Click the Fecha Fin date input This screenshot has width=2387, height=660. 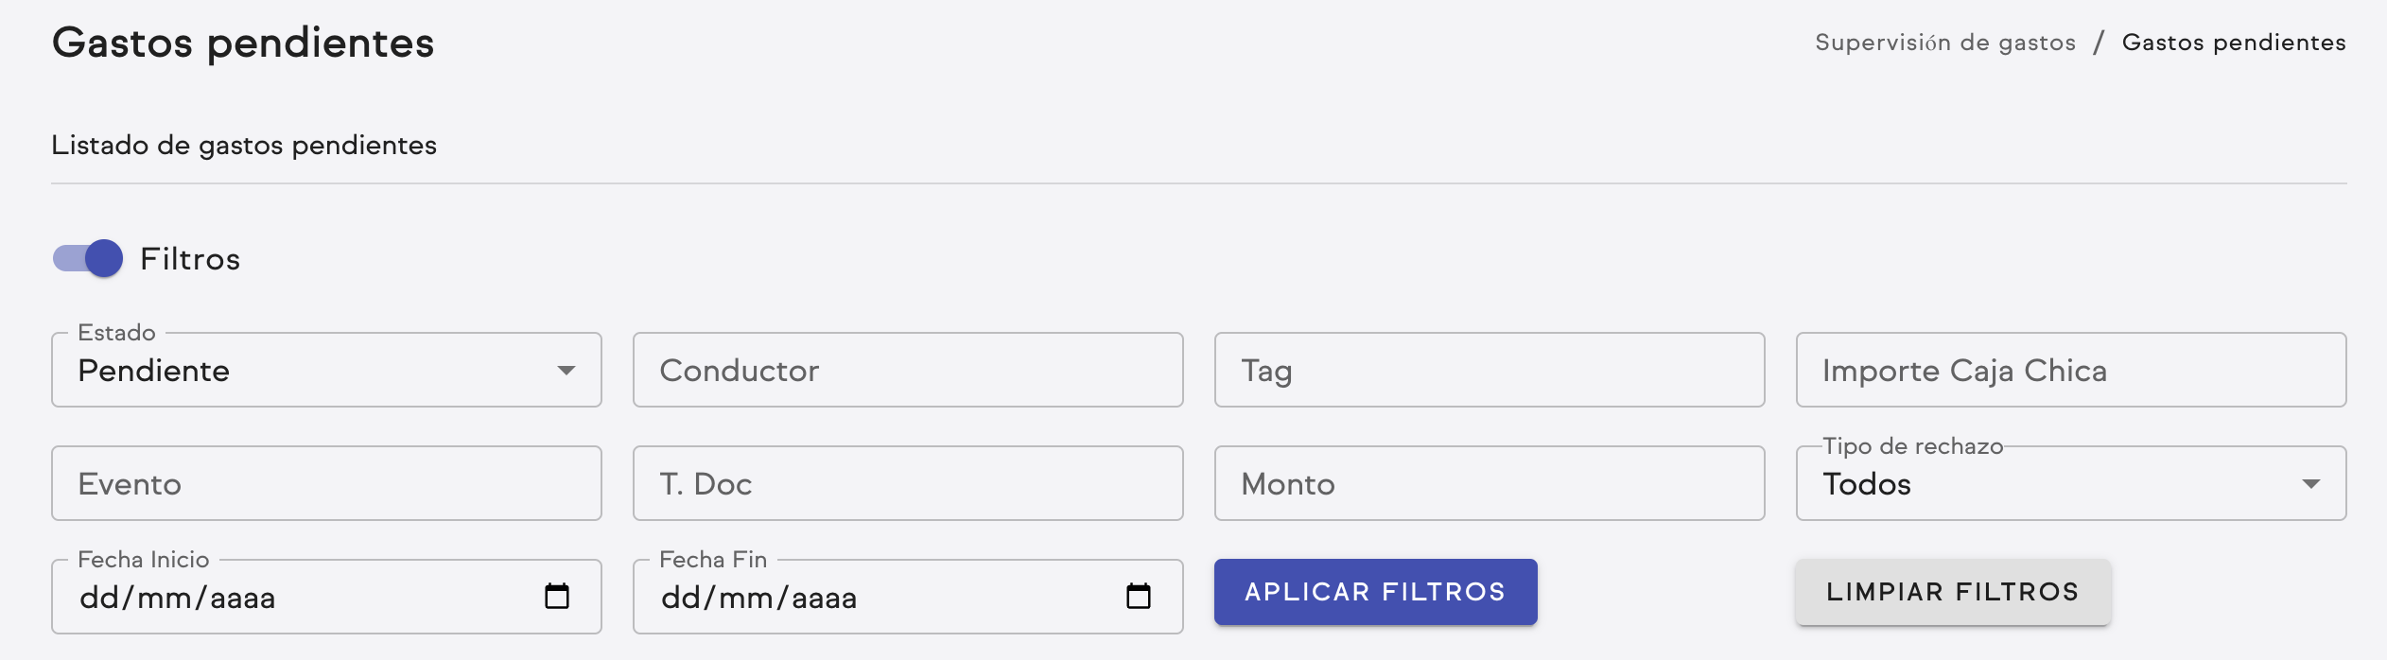pos(851,596)
